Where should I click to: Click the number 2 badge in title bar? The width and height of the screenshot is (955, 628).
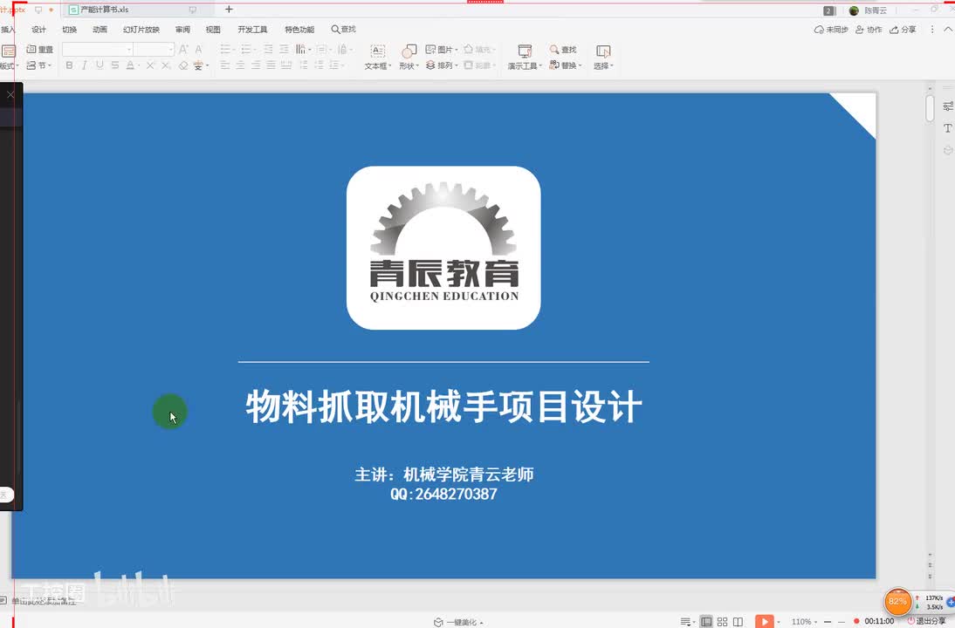[x=828, y=10]
